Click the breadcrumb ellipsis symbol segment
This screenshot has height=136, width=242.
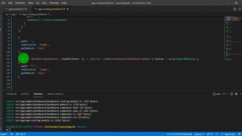point(50,14)
